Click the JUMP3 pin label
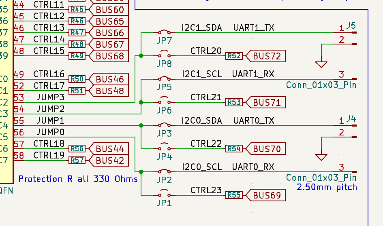Viewport: 383px width, 226px height. point(50,97)
